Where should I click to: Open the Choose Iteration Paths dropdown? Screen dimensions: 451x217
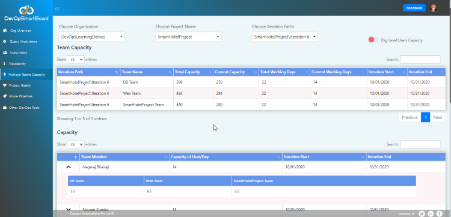click(285, 37)
